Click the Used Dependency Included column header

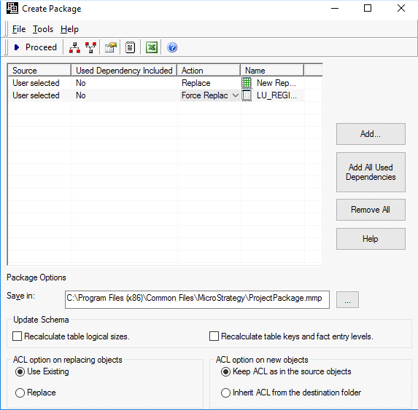(x=124, y=71)
